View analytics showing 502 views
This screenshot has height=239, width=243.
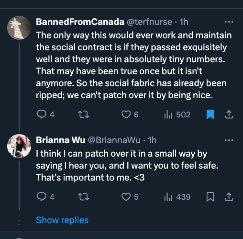pos(177,114)
